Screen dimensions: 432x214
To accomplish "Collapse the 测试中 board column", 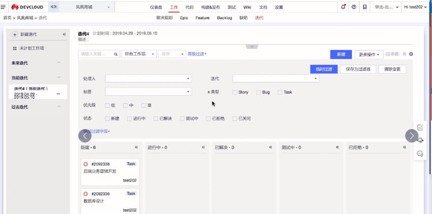I will point(337,147).
